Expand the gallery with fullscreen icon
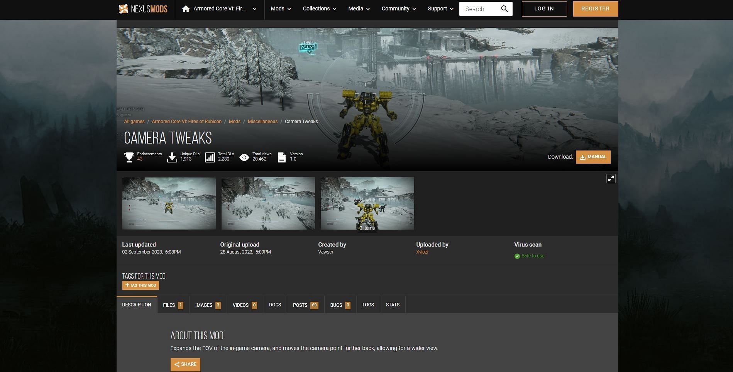Image resolution: width=733 pixels, height=372 pixels. [611, 179]
